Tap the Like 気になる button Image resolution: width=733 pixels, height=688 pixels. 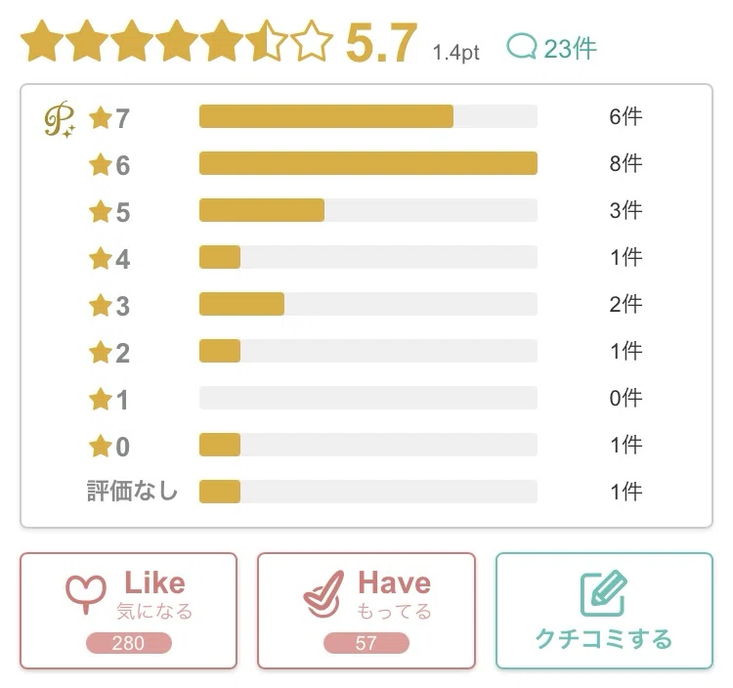(129, 611)
